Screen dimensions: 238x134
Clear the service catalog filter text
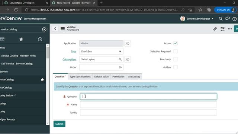coord(44,29)
